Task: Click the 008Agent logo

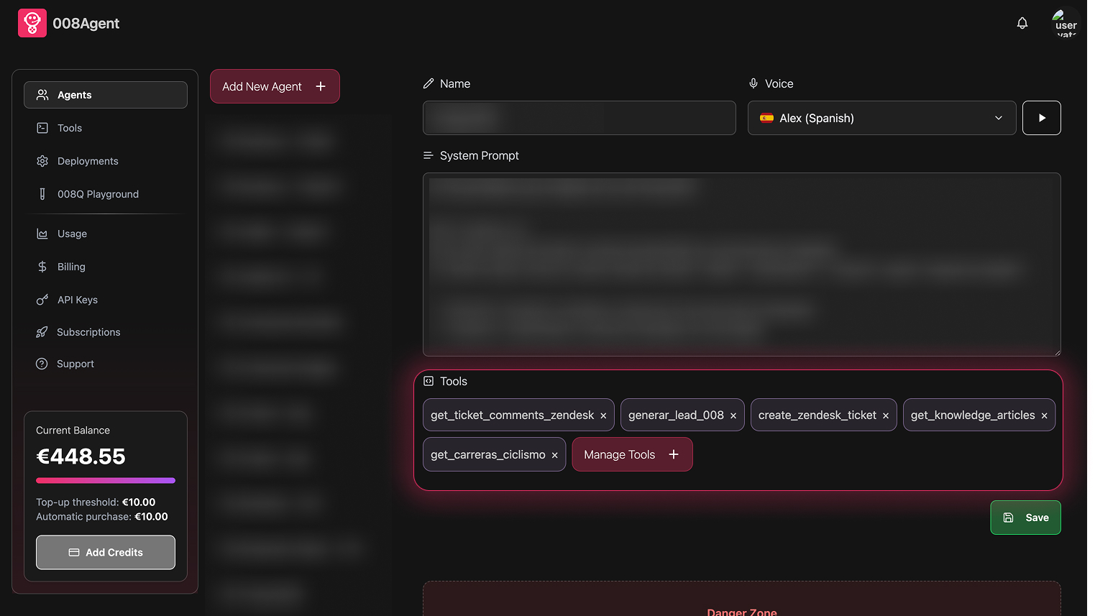Action: coord(32,23)
